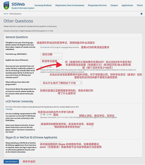Open English exam selection dropdown
The height and width of the screenshot is (165, 145).
[x=59, y=44]
